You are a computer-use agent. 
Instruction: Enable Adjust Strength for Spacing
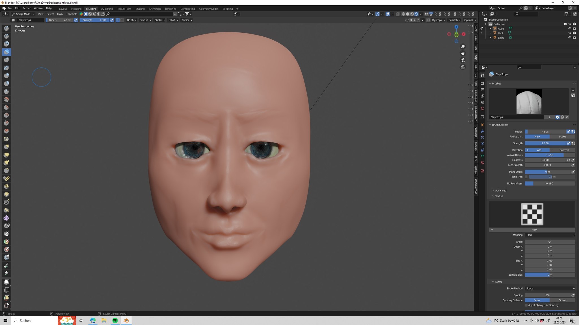tap(526, 305)
